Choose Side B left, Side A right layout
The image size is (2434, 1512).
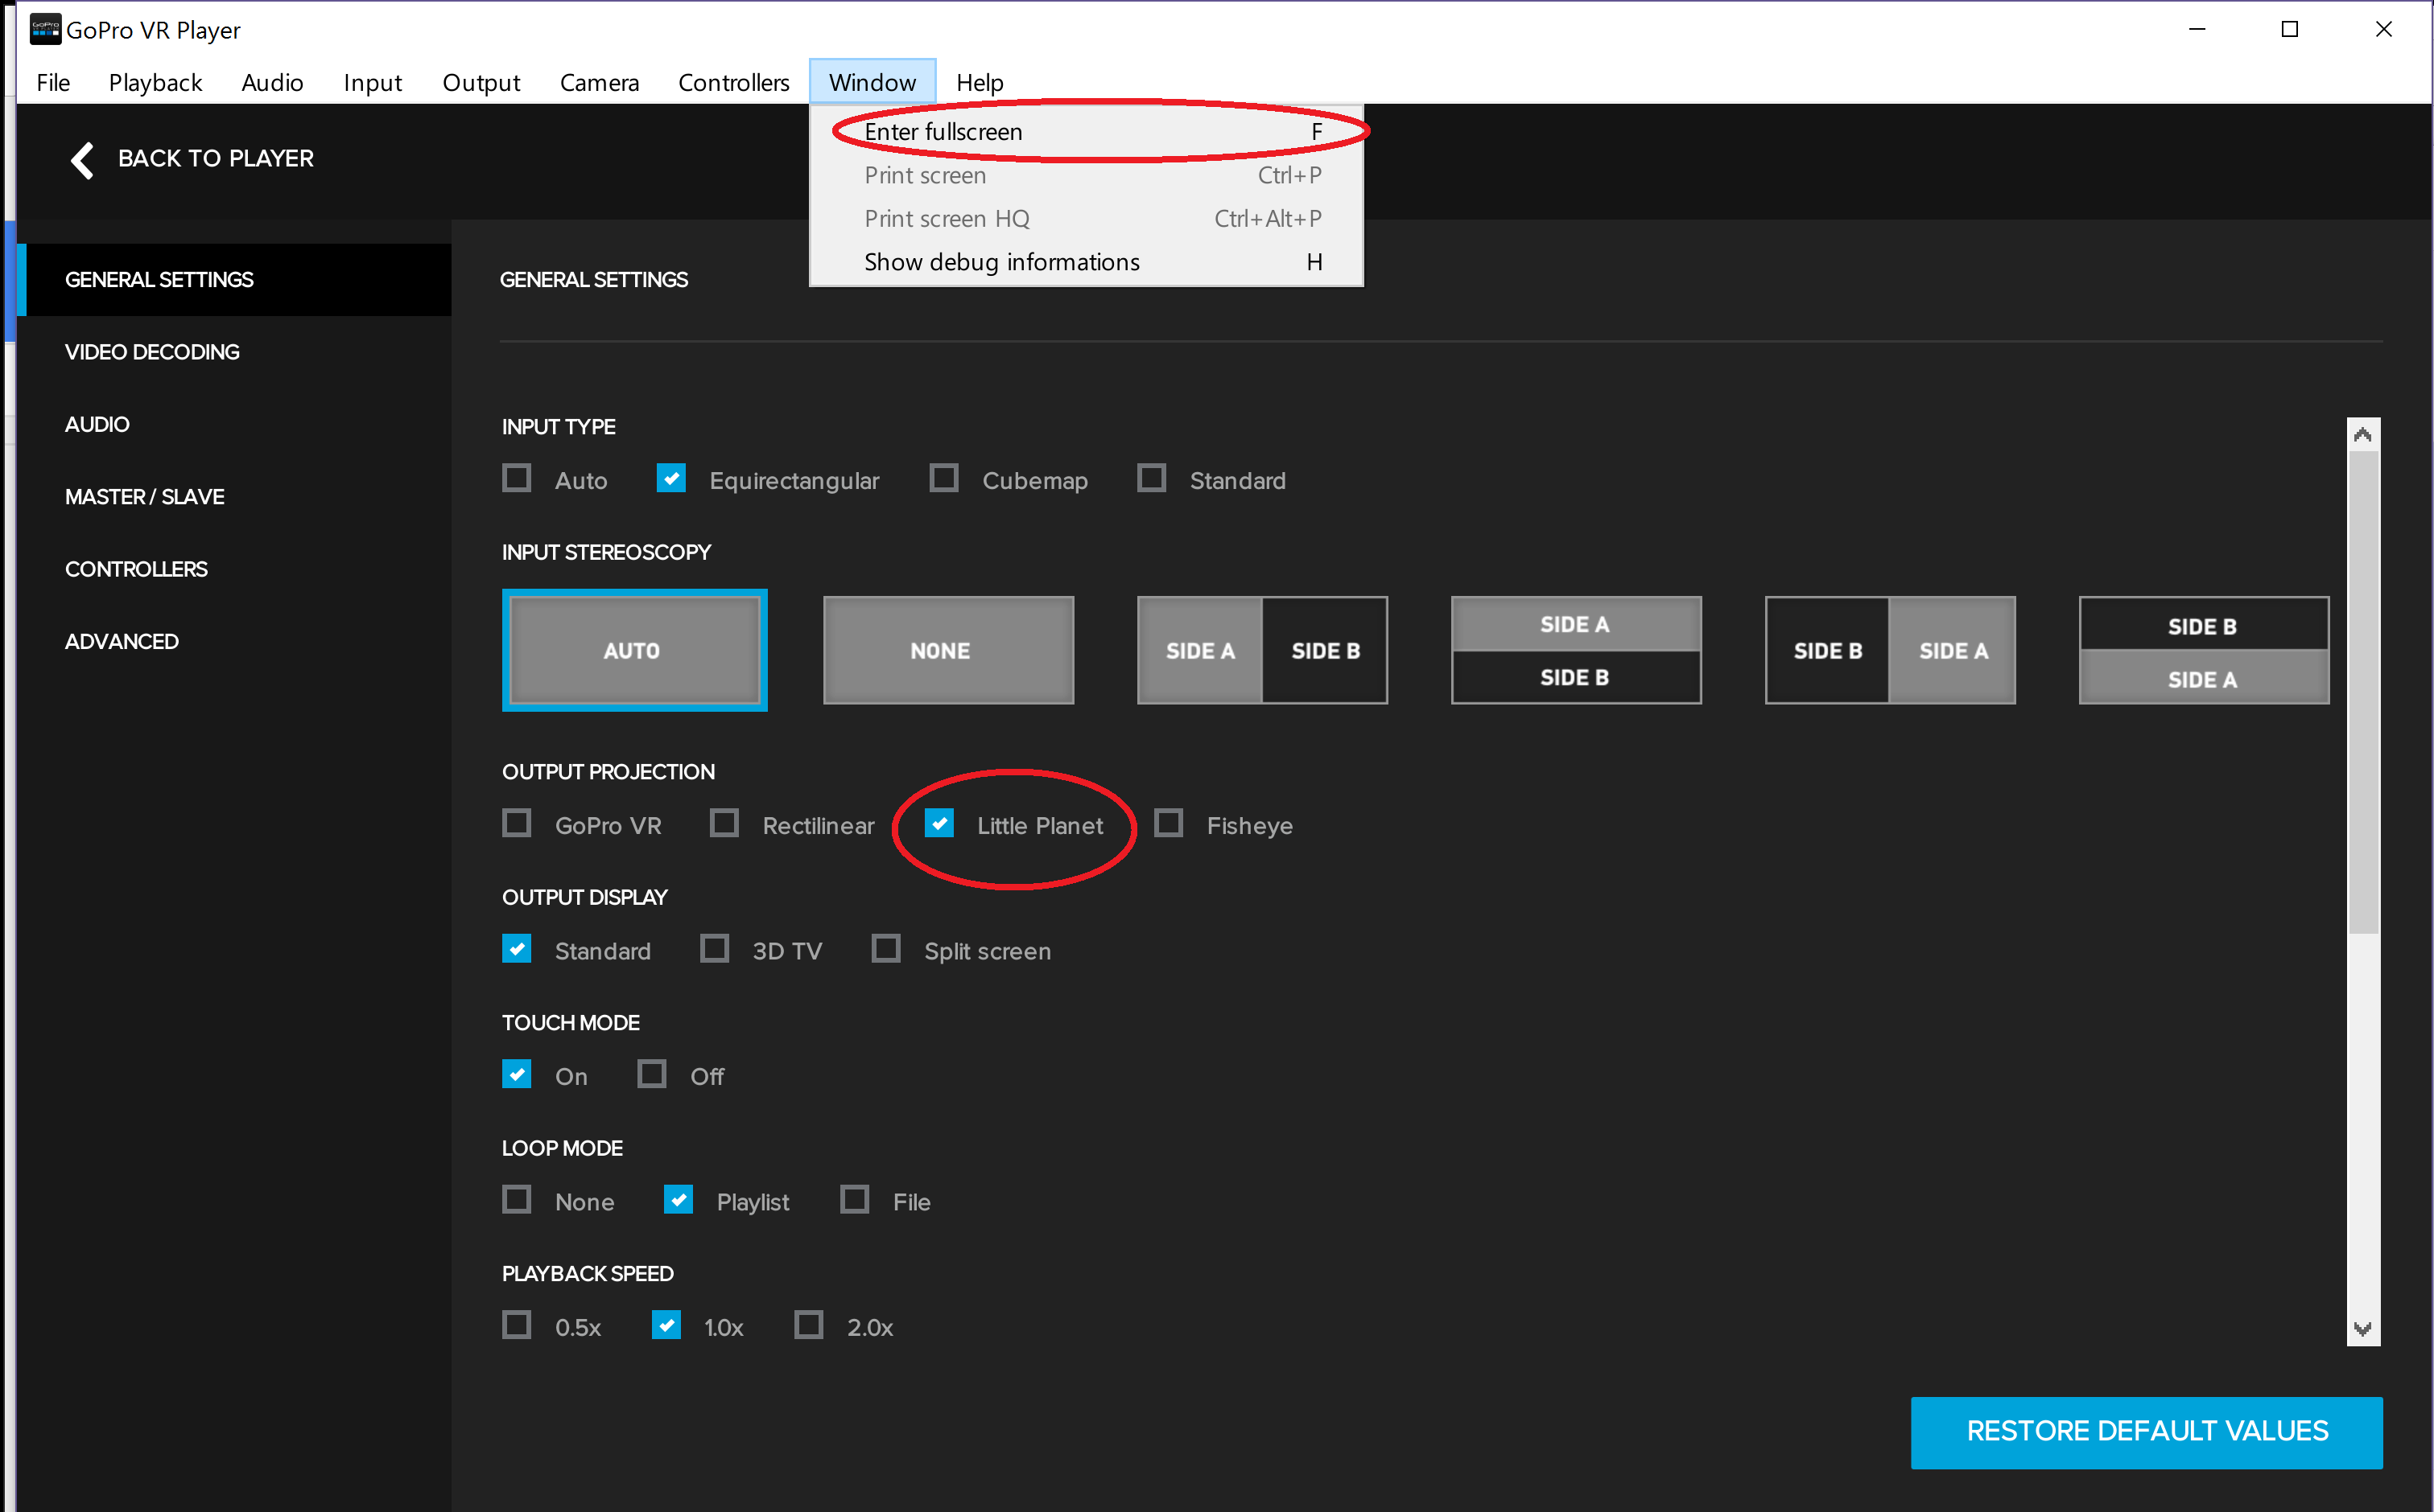pos(1890,650)
